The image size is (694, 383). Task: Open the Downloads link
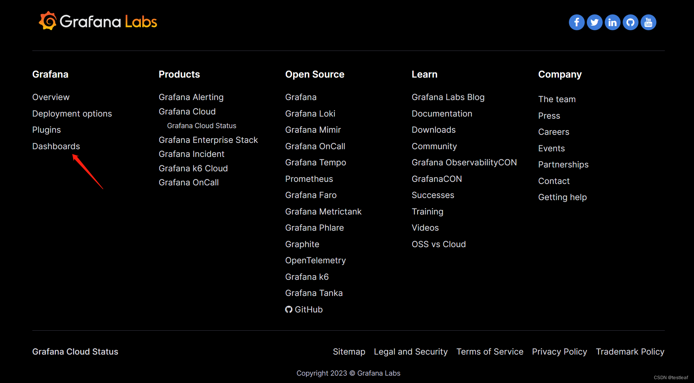[434, 130]
